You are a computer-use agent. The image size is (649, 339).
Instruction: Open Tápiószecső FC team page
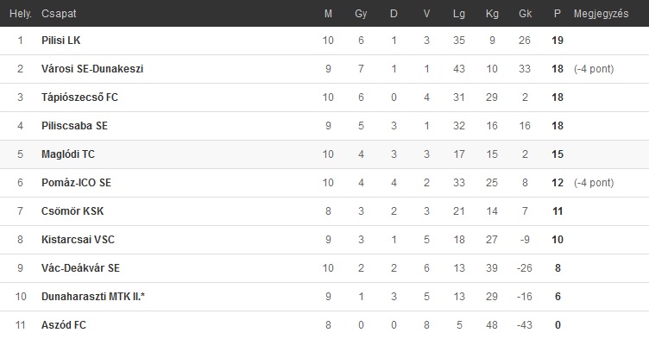[79, 97]
